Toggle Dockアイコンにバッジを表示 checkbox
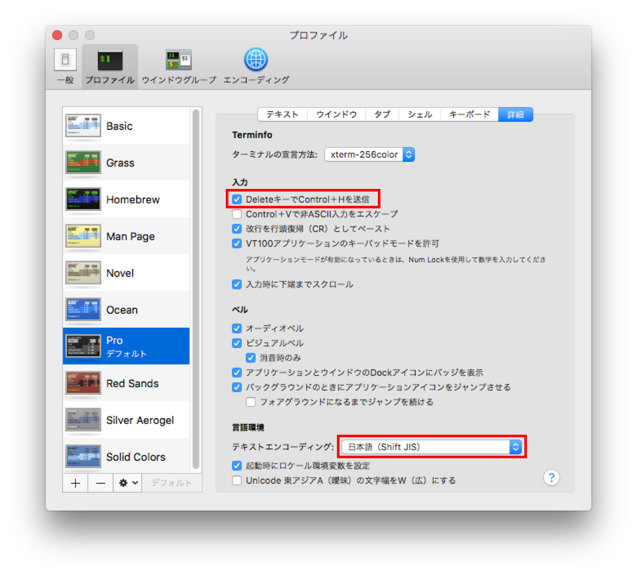 (x=237, y=372)
